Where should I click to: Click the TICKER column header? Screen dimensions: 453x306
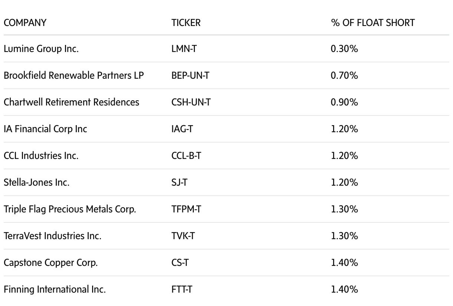point(186,23)
